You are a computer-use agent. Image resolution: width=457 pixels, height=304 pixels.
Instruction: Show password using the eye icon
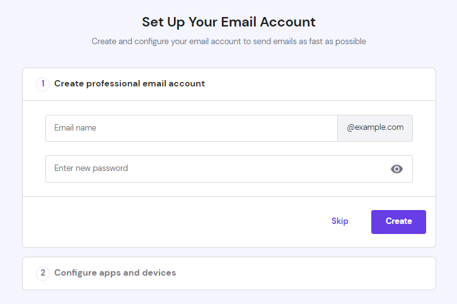[396, 169]
